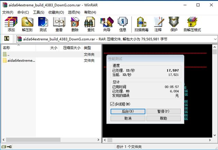
Task: Open the View (查看) toolbar icon
Action: pos(59,22)
